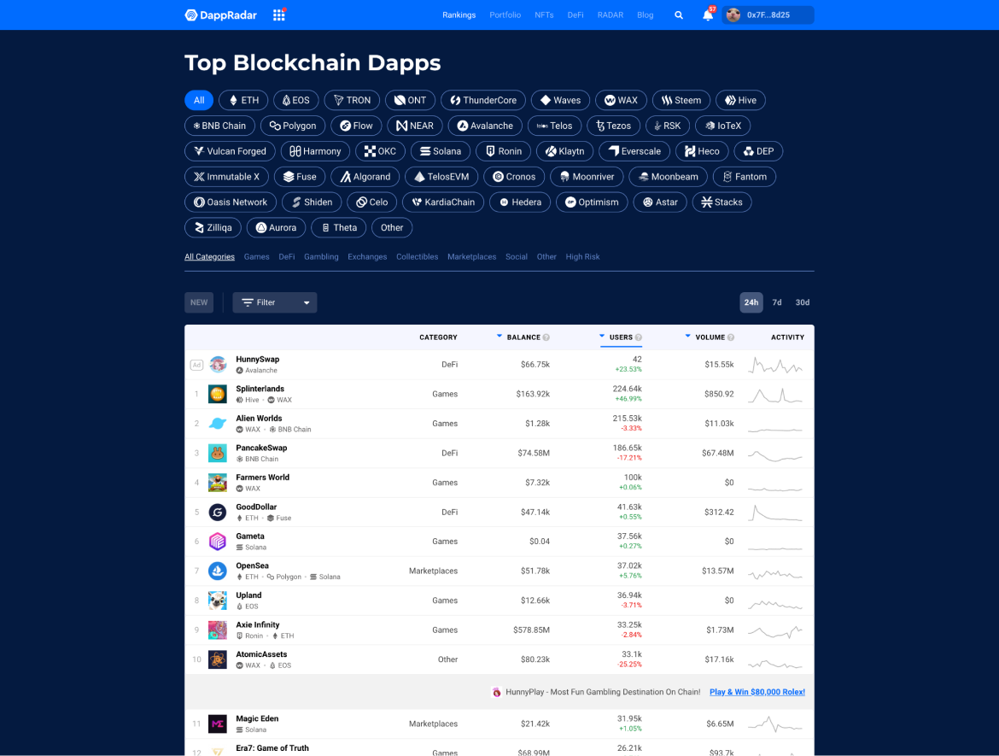The image size is (999, 756).
Task: Filter dapps by Immutable X chain
Action: (x=227, y=177)
